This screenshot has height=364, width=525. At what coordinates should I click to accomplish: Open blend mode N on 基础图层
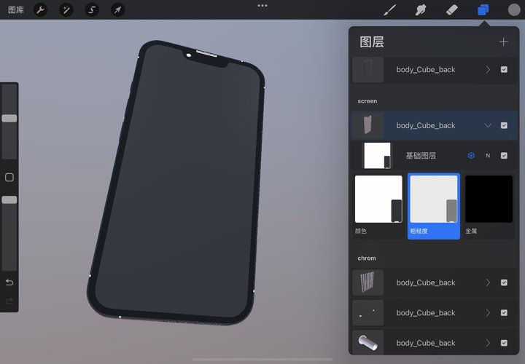click(488, 155)
